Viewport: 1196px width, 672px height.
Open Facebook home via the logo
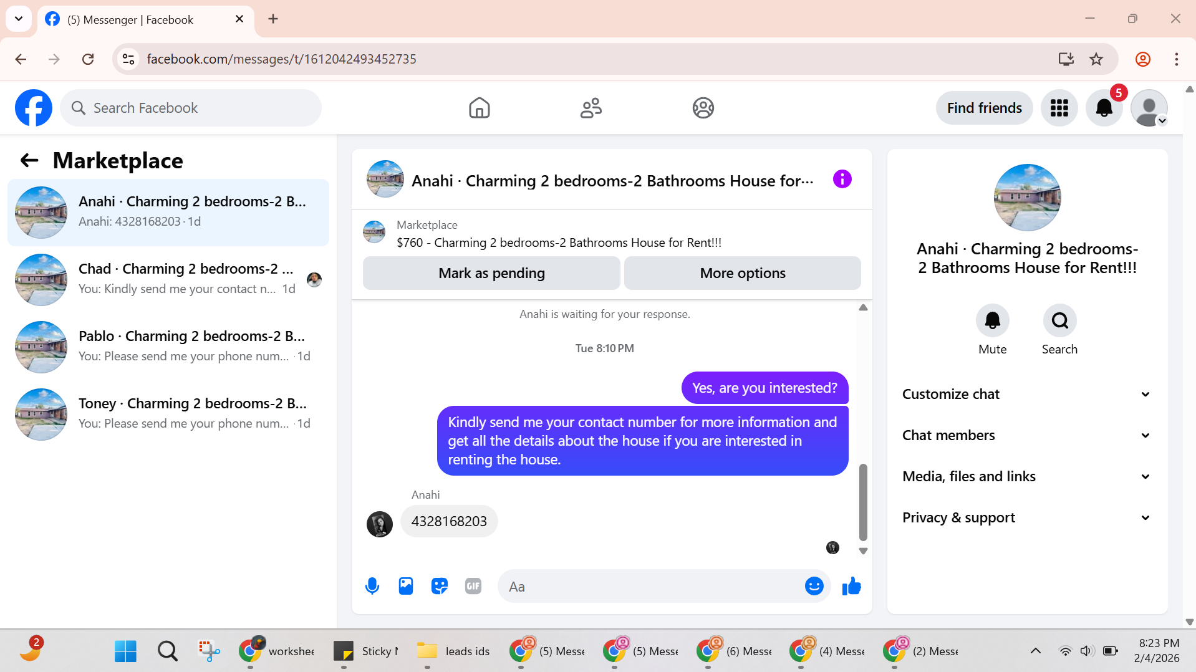(34, 108)
